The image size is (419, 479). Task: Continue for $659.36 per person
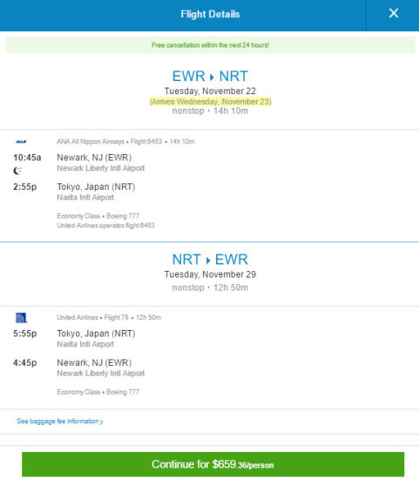213,464
